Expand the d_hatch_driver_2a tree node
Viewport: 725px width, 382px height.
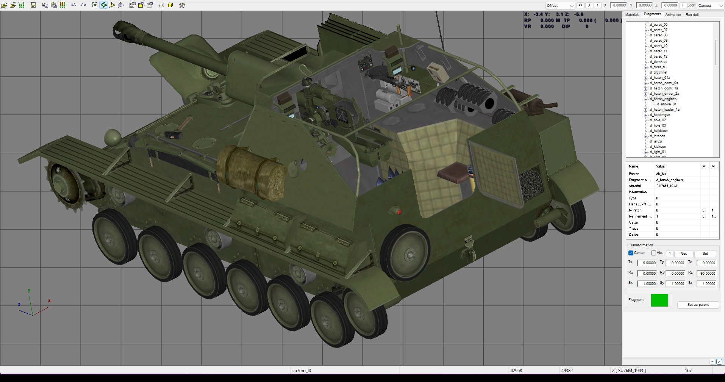pyautogui.click(x=645, y=94)
